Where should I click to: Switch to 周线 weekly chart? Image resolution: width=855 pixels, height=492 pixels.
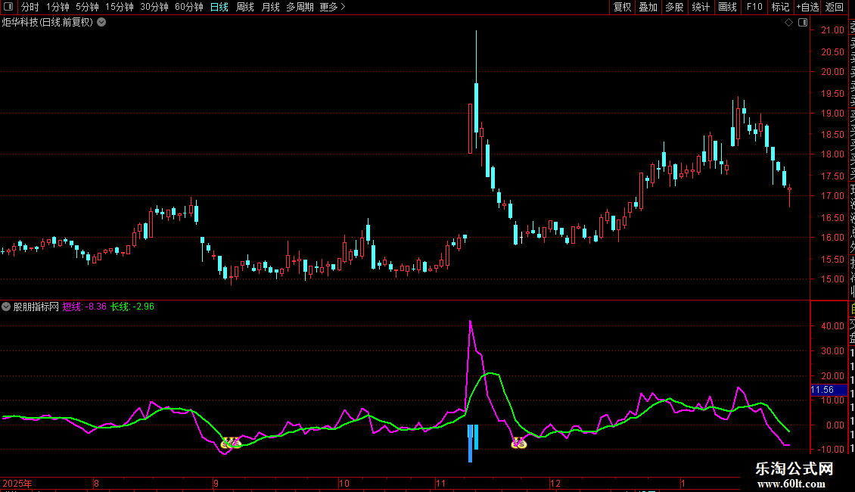click(245, 7)
